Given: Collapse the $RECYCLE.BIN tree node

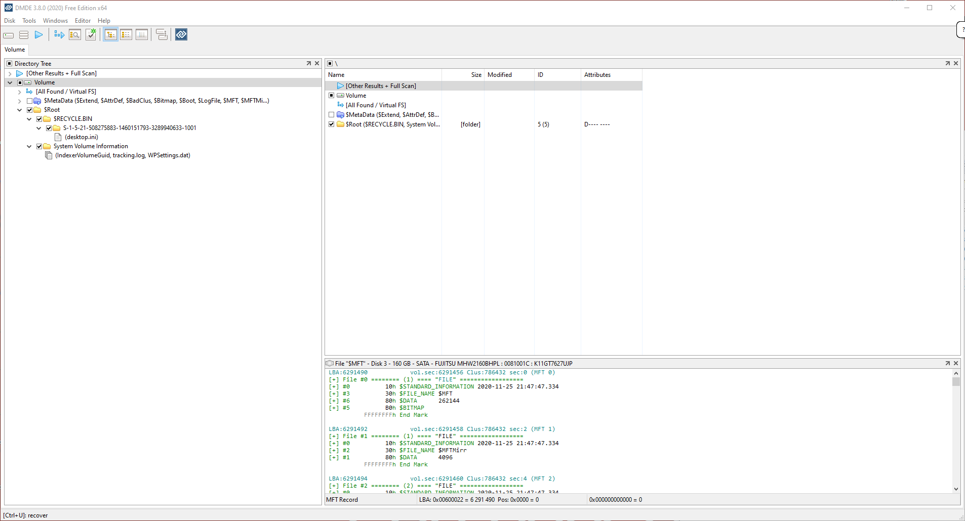Looking at the screenshot, I should coord(29,119).
